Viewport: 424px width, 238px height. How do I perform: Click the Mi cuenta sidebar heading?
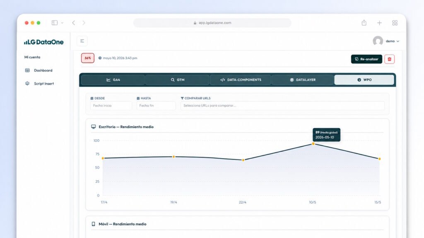point(32,57)
